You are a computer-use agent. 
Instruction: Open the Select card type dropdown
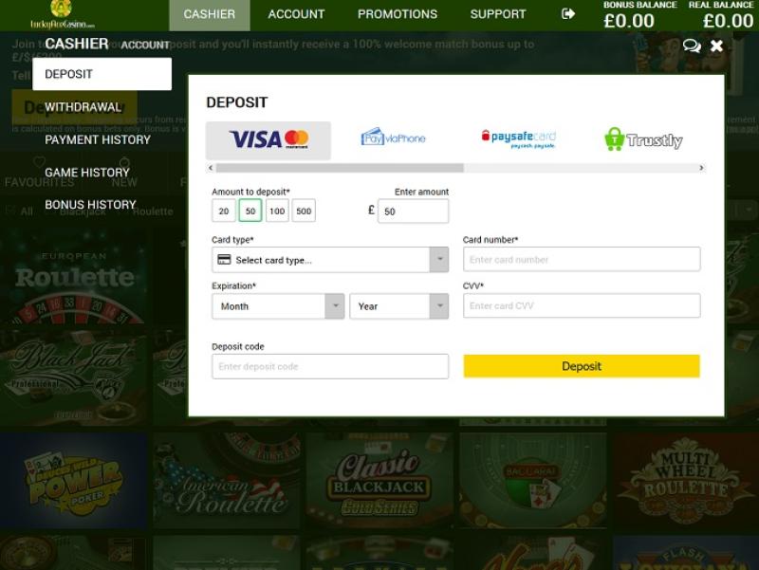[x=330, y=260]
